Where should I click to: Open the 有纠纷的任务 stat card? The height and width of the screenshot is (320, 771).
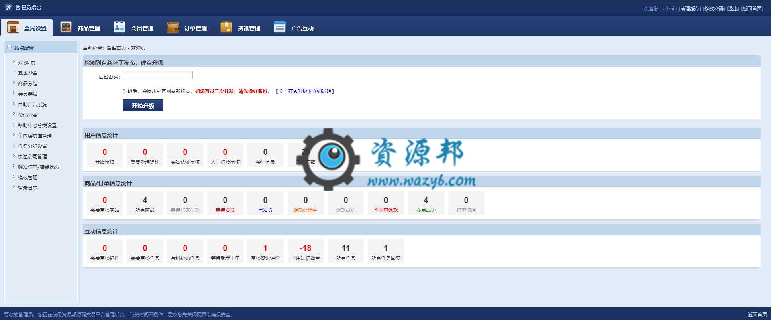pos(185,251)
